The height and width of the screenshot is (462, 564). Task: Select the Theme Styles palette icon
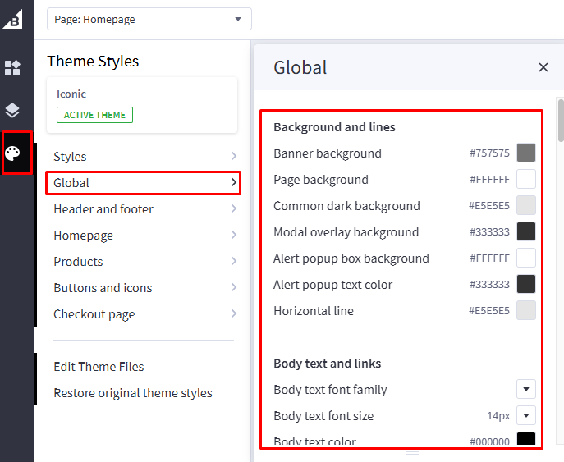(14, 153)
